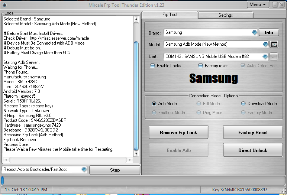Open the Reboot Adb to Bootloader/FastBoot dropdown
The height and width of the screenshot is (195, 287).
coord(84,169)
